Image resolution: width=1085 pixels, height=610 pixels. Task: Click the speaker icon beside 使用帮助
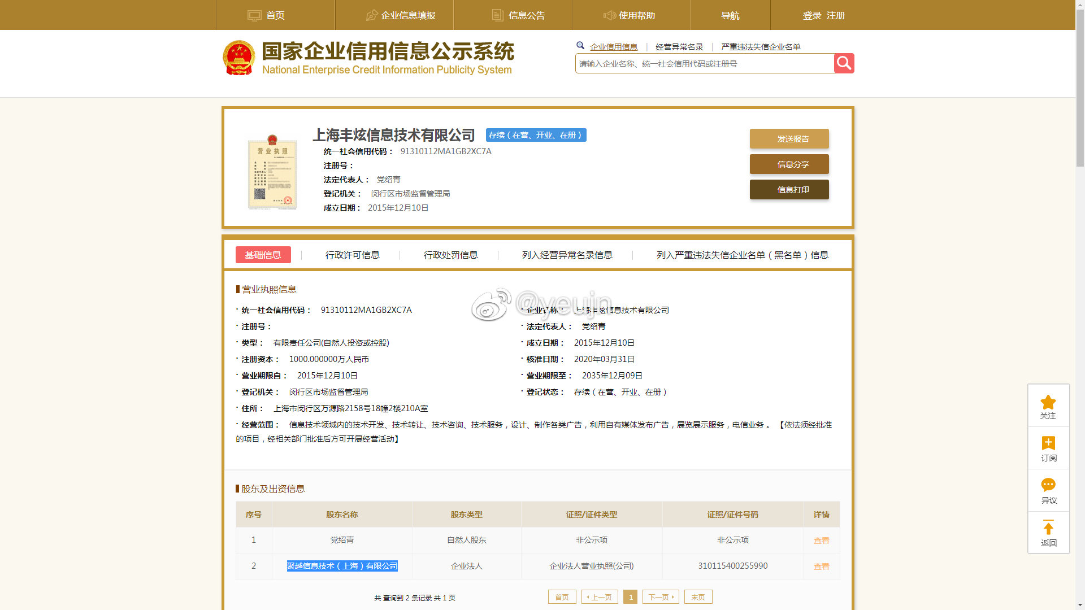click(609, 15)
